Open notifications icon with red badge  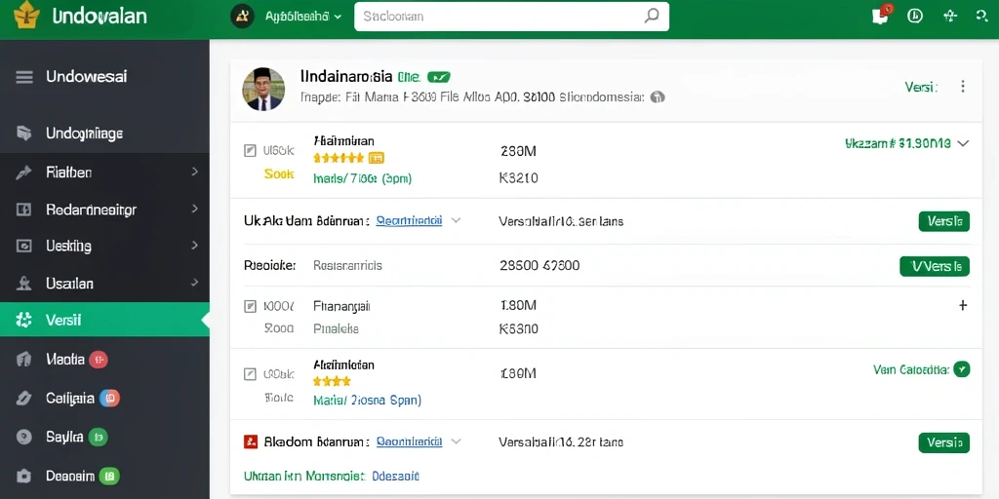(x=881, y=16)
